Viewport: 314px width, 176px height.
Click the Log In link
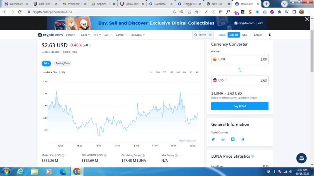(x=222, y=35)
